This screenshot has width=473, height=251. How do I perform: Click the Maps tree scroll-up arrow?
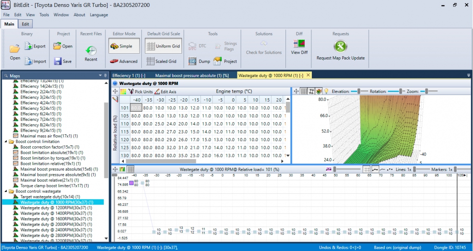click(x=106, y=83)
